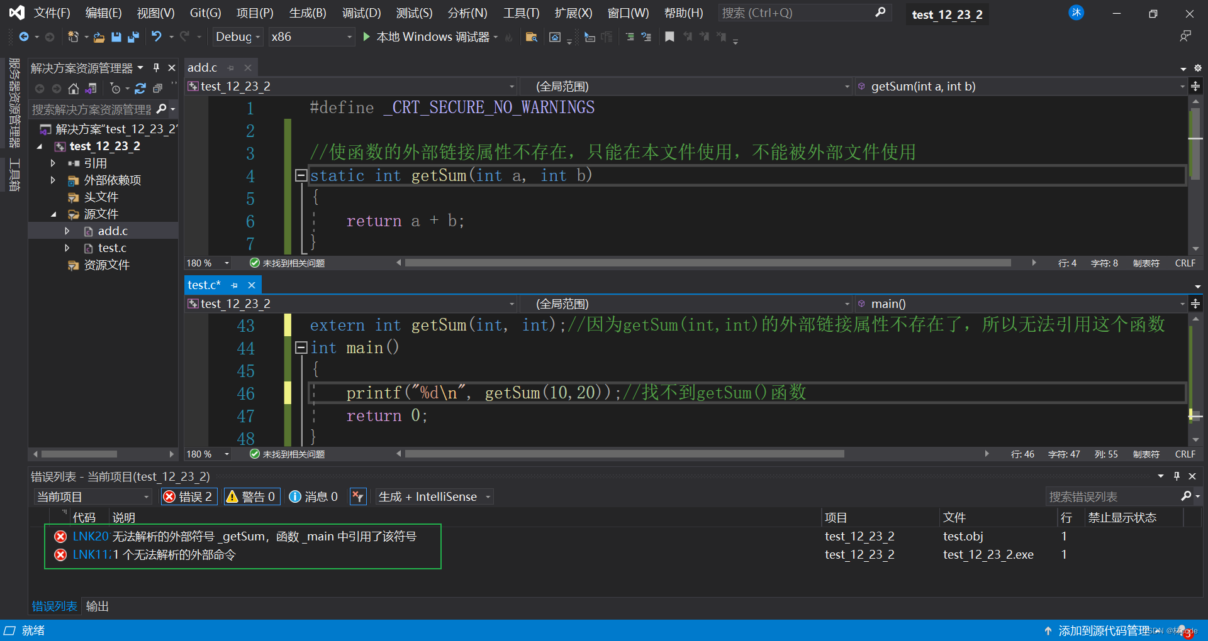Click the home icon in Solution Explorer
1208x641 pixels.
(74, 89)
